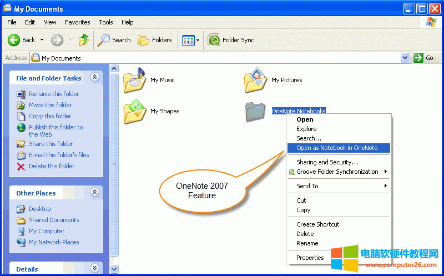Click the My Network Places icon

21,243
